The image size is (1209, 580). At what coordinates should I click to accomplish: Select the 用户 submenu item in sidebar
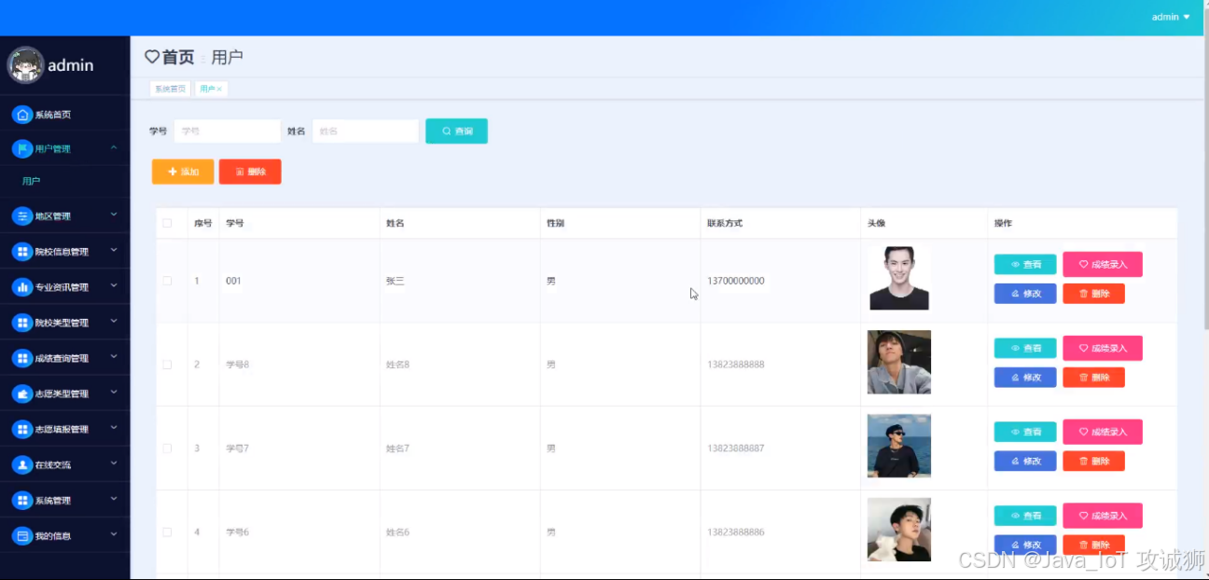click(x=32, y=181)
